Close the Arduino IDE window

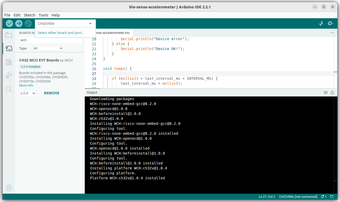332,7
